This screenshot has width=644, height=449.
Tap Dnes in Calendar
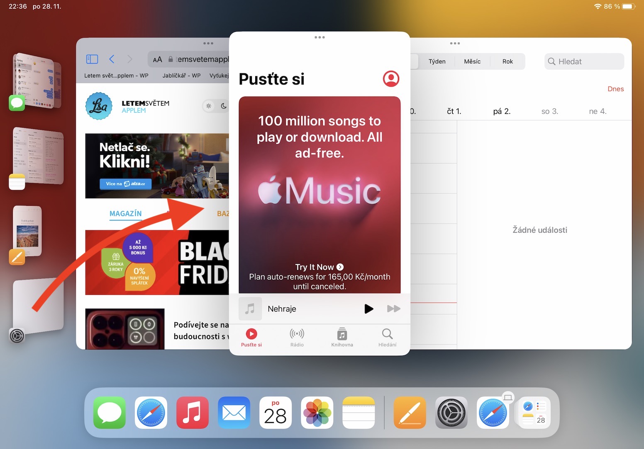615,89
